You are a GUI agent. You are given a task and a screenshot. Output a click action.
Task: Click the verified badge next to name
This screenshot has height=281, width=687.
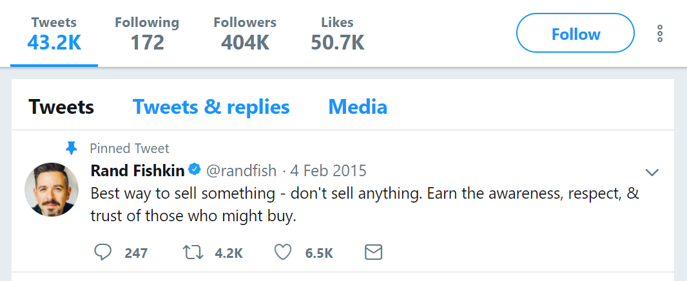pyautogui.click(x=195, y=171)
